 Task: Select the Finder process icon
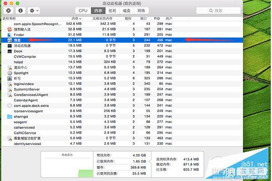click(10, 35)
